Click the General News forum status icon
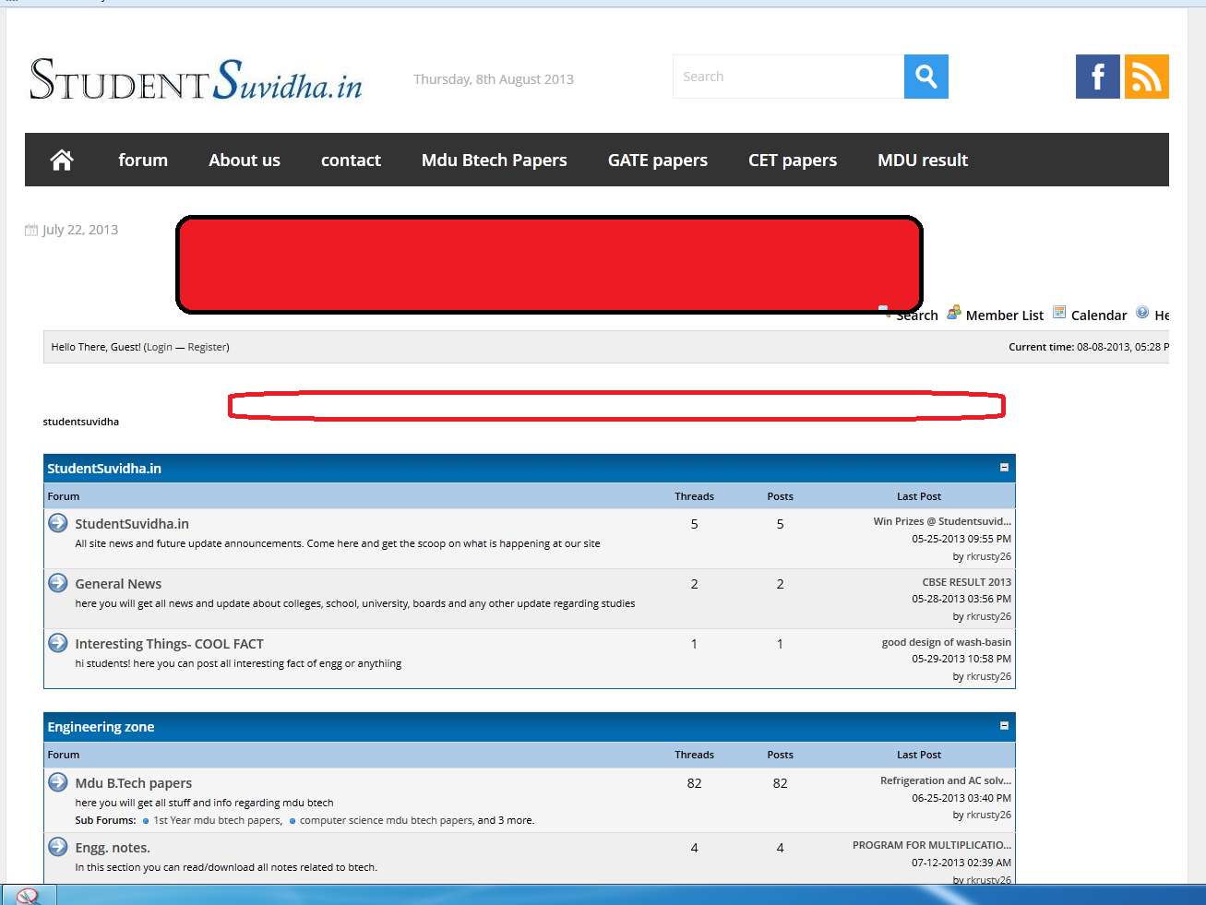The image size is (1206, 905). (x=58, y=583)
